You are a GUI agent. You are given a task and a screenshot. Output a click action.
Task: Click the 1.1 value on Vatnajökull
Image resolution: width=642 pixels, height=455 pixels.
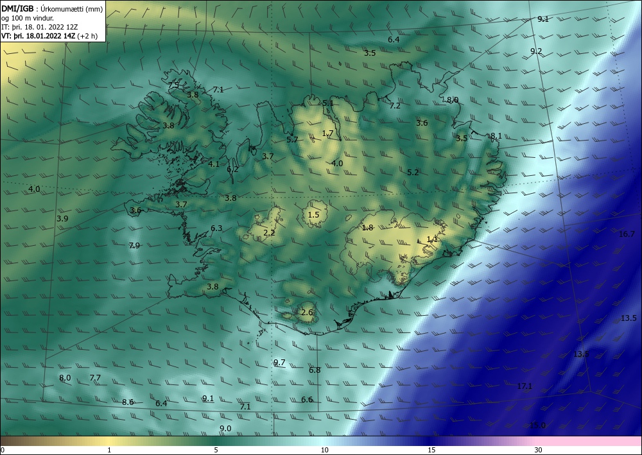[x=432, y=239]
